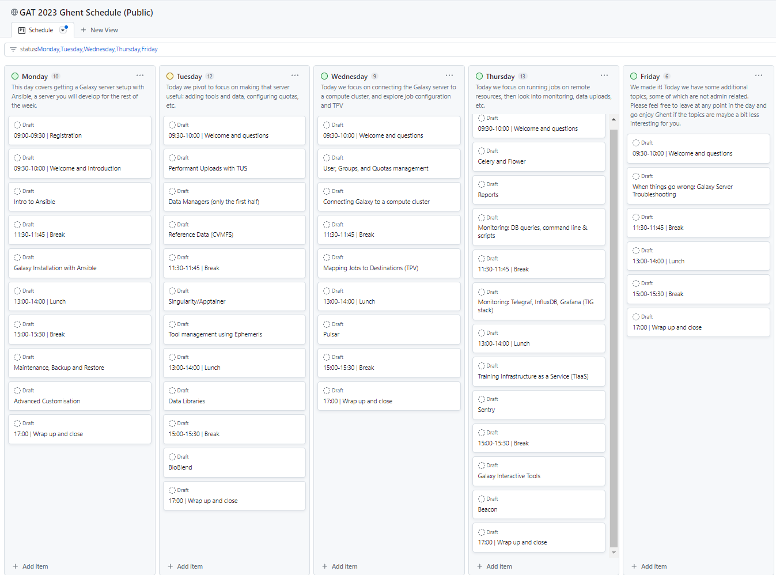Open User, Groups, and Quotas management card
The width and height of the screenshot is (776, 575).
[389, 164]
